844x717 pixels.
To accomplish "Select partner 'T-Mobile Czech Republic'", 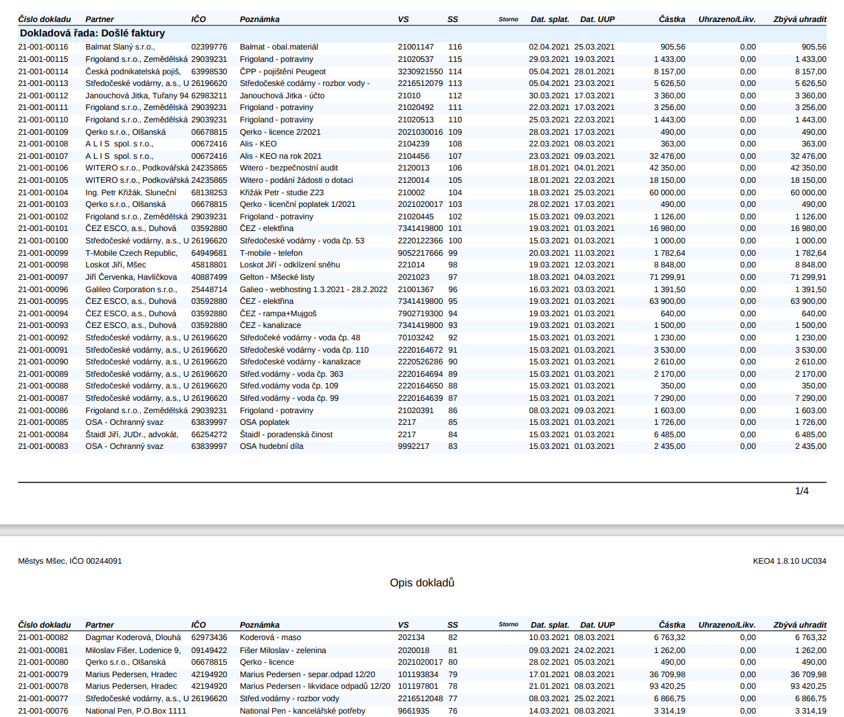I will point(131,253).
